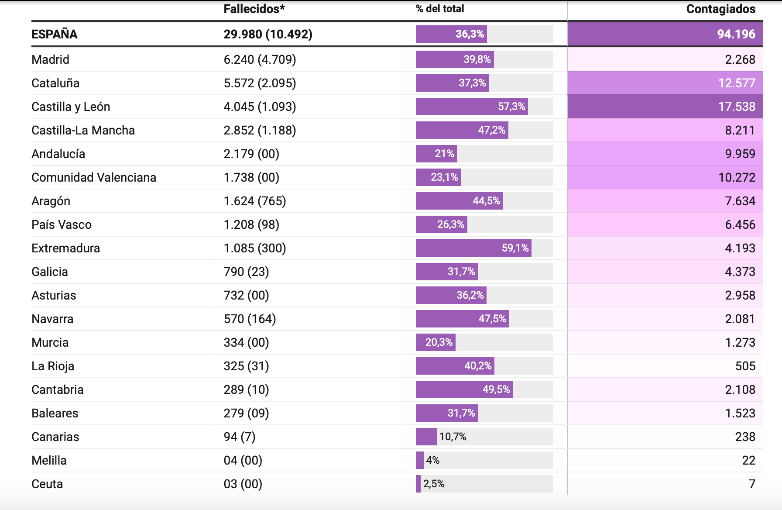Click Canarias' 10,7% bar
Image resolution: width=782 pixels, height=510 pixels.
point(426,437)
